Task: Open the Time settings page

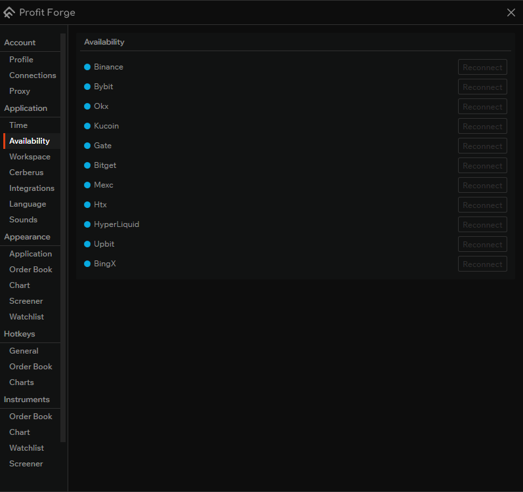Action: point(30,125)
